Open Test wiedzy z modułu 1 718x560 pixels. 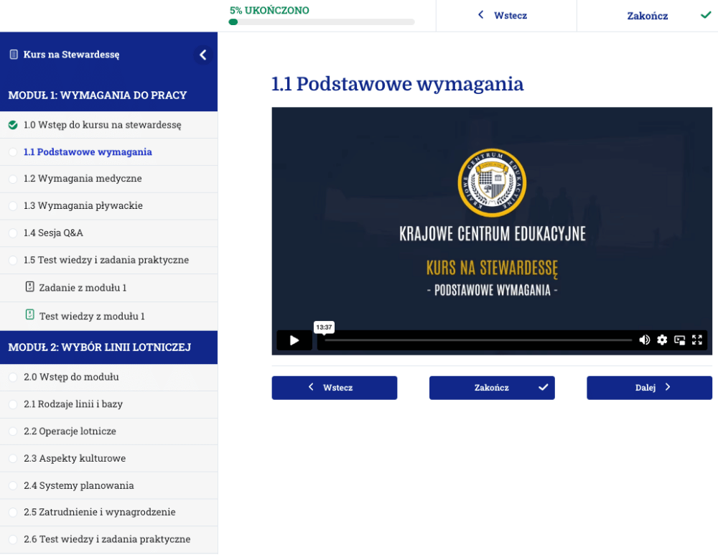coord(108,316)
